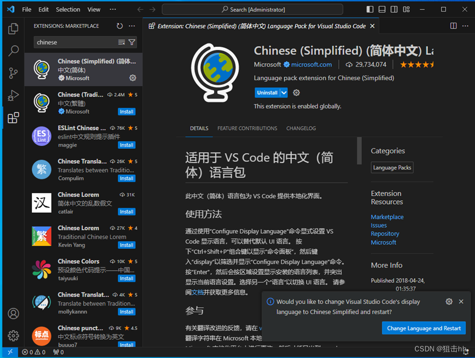This screenshot has width=475, height=358.
Task: Click the gear icon next to Uninstall
Action: pyautogui.click(x=297, y=92)
